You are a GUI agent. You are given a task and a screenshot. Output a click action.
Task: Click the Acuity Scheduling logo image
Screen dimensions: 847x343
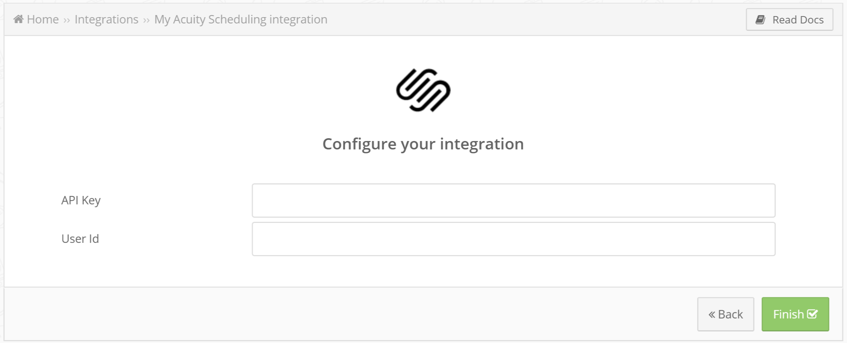coord(423,90)
